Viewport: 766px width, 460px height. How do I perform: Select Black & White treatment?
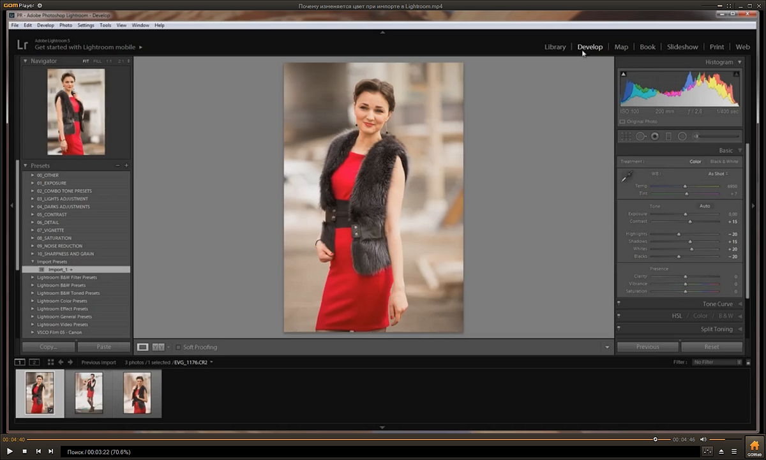pyautogui.click(x=724, y=161)
